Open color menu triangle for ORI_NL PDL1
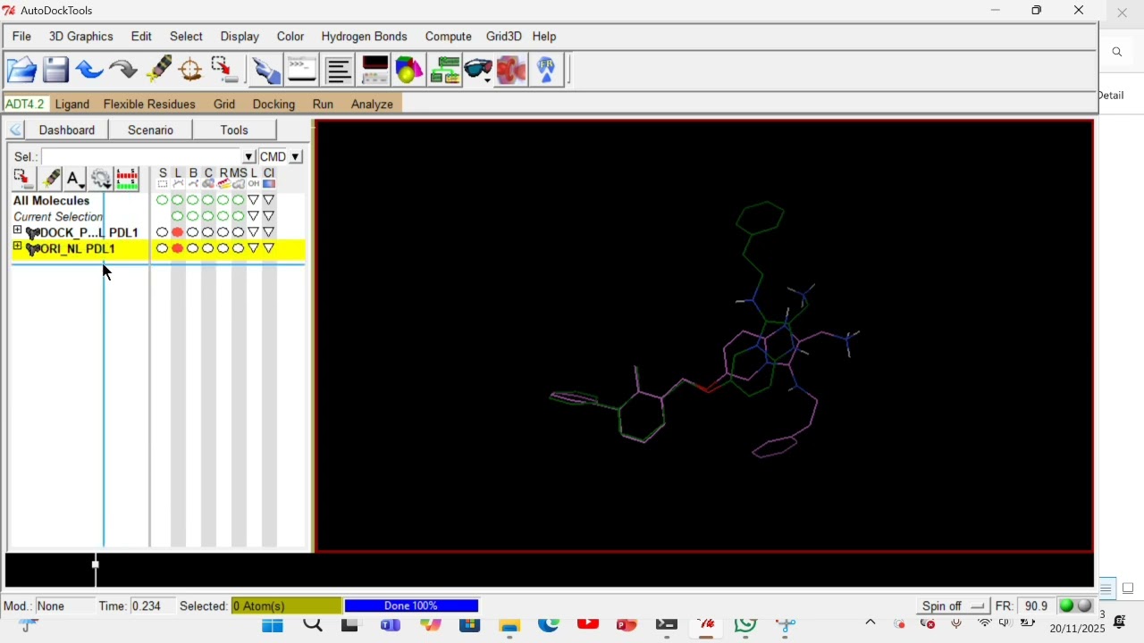The width and height of the screenshot is (1144, 643). 269,249
